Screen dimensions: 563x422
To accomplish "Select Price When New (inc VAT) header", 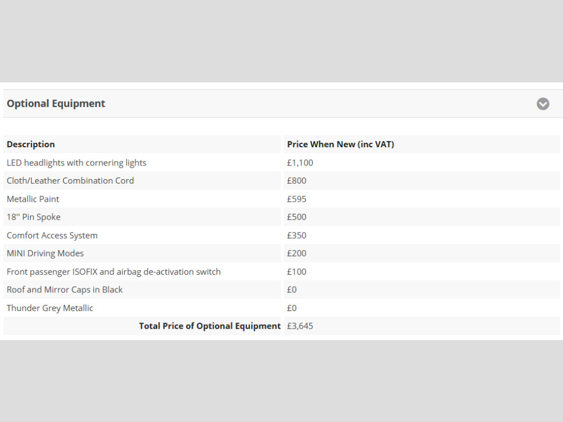I will point(340,145).
